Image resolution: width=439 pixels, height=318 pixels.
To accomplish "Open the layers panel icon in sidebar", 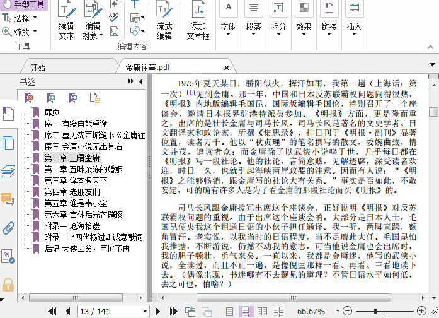I will click(x=8, y=171).
